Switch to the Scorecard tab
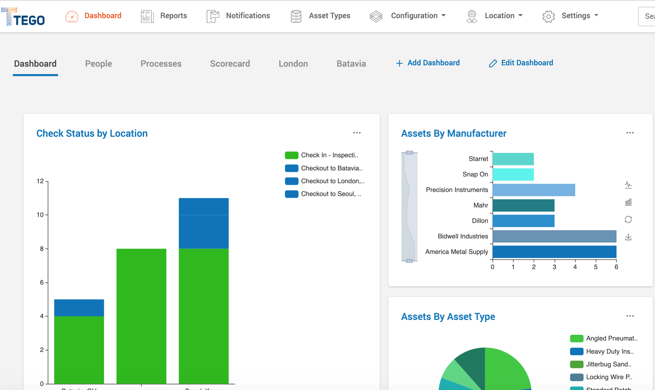The height and width of the screenshot is (390, 655). tap(230, 64)
